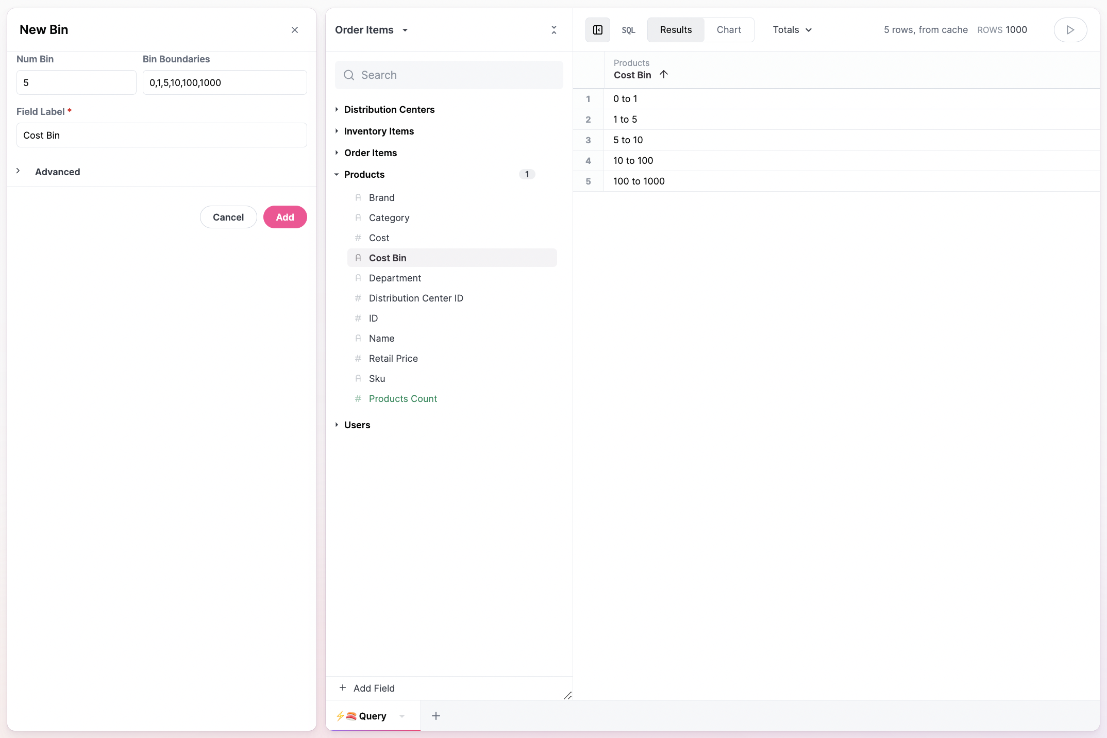1107x738 pixels.
Task: Add a new query tab with plus
Action: coord(436,716)
